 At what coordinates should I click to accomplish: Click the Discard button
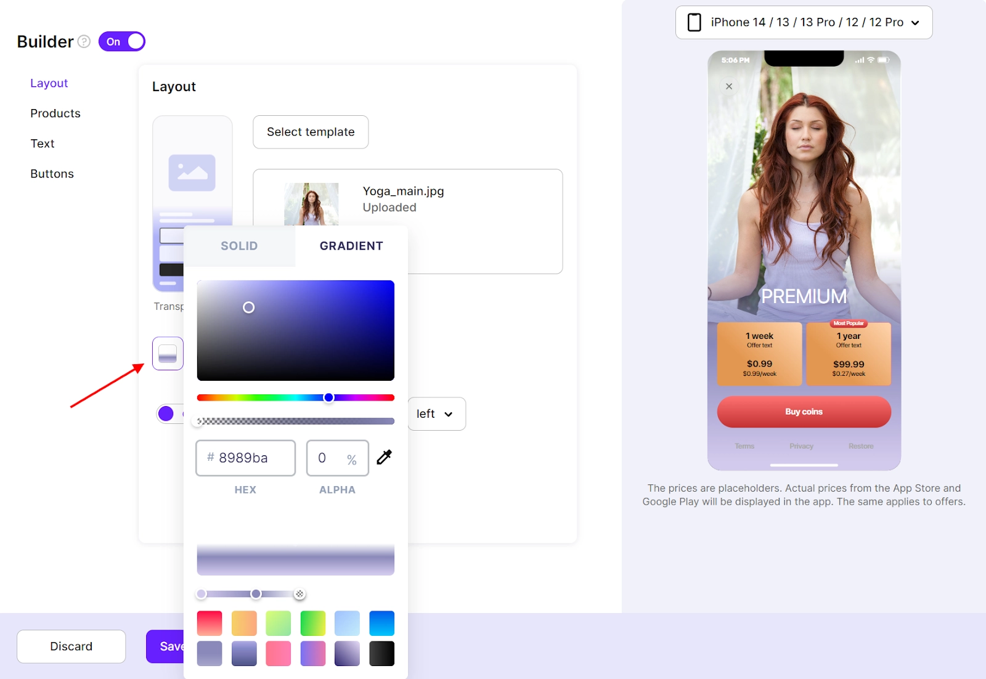tap(71, 646)
